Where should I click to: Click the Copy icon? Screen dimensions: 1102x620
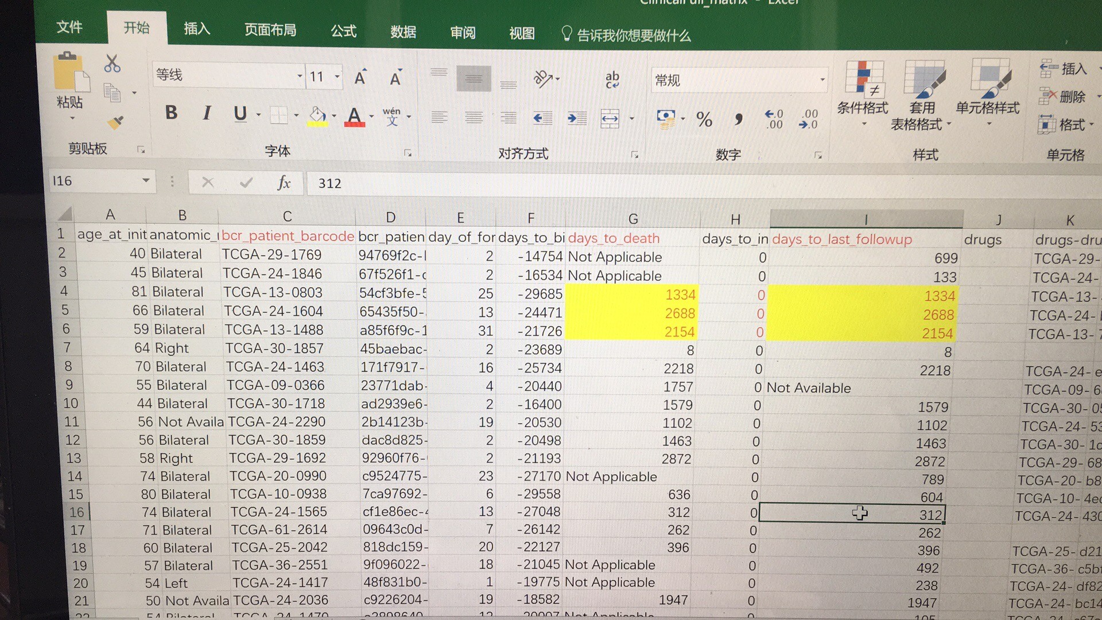click(112, 92)
